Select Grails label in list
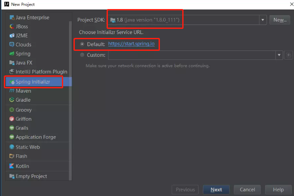Image resolution: width=294 pixels, height=196 pixels. 22,128
